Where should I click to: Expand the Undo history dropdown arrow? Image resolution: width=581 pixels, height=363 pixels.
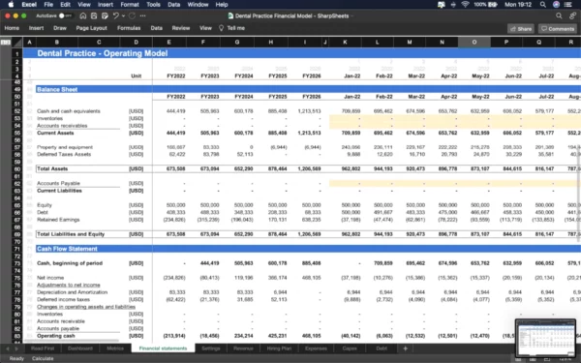[123, 15]
